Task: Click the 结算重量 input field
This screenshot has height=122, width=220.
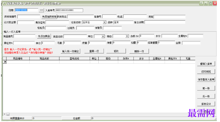Action: coord(167,43)
